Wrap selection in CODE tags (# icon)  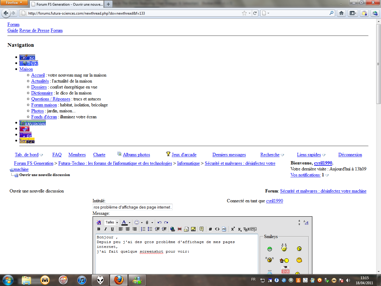pos(210,229)
